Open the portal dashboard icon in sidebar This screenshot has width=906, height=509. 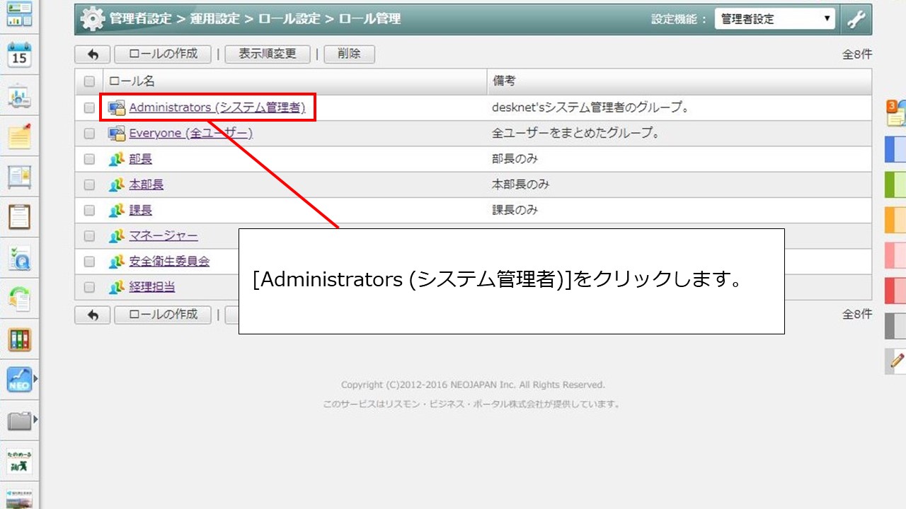pos(19,14)
